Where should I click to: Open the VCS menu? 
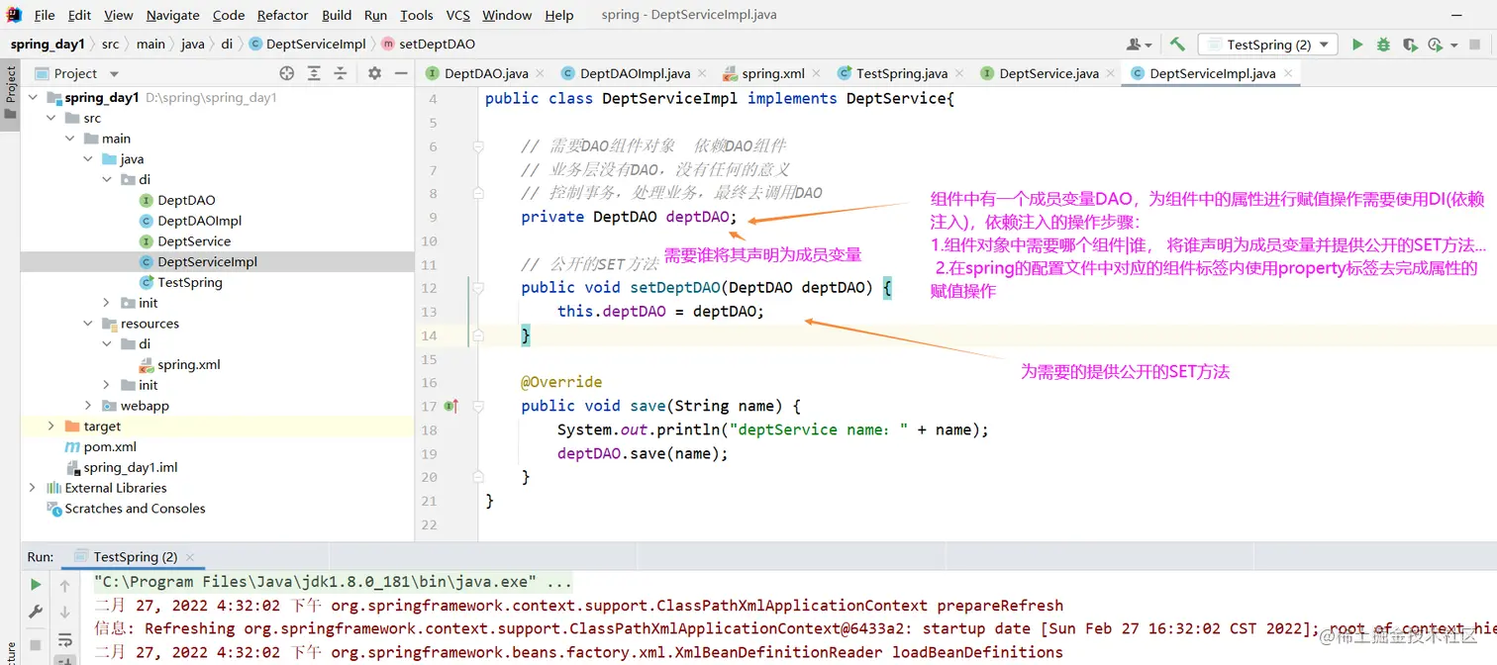(457, 15)
